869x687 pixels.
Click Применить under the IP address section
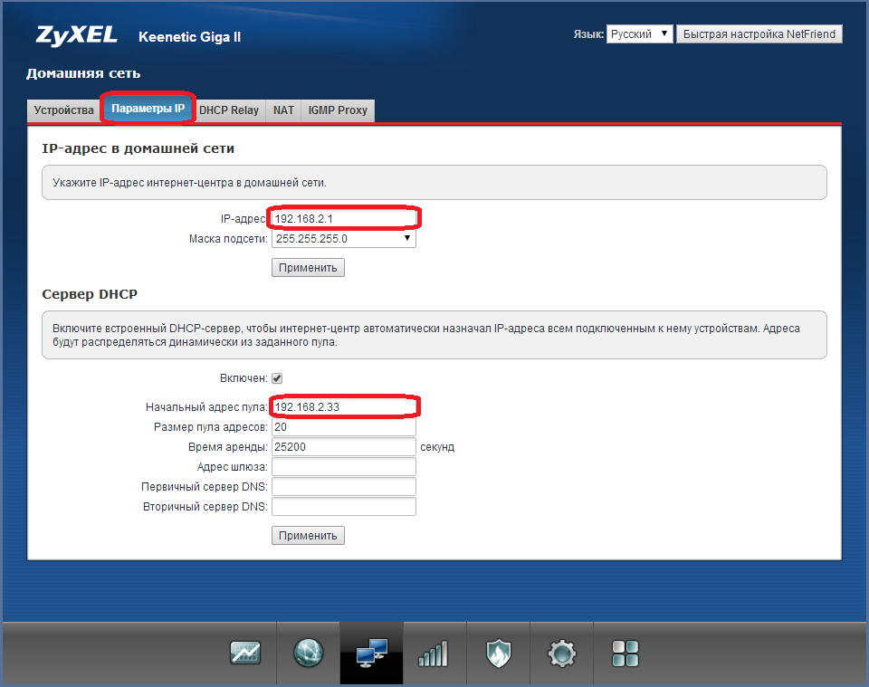pos(308,268)
